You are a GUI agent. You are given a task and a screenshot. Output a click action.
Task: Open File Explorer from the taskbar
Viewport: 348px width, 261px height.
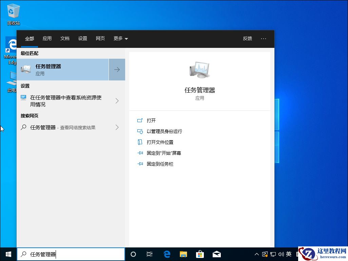pos(183,254)
